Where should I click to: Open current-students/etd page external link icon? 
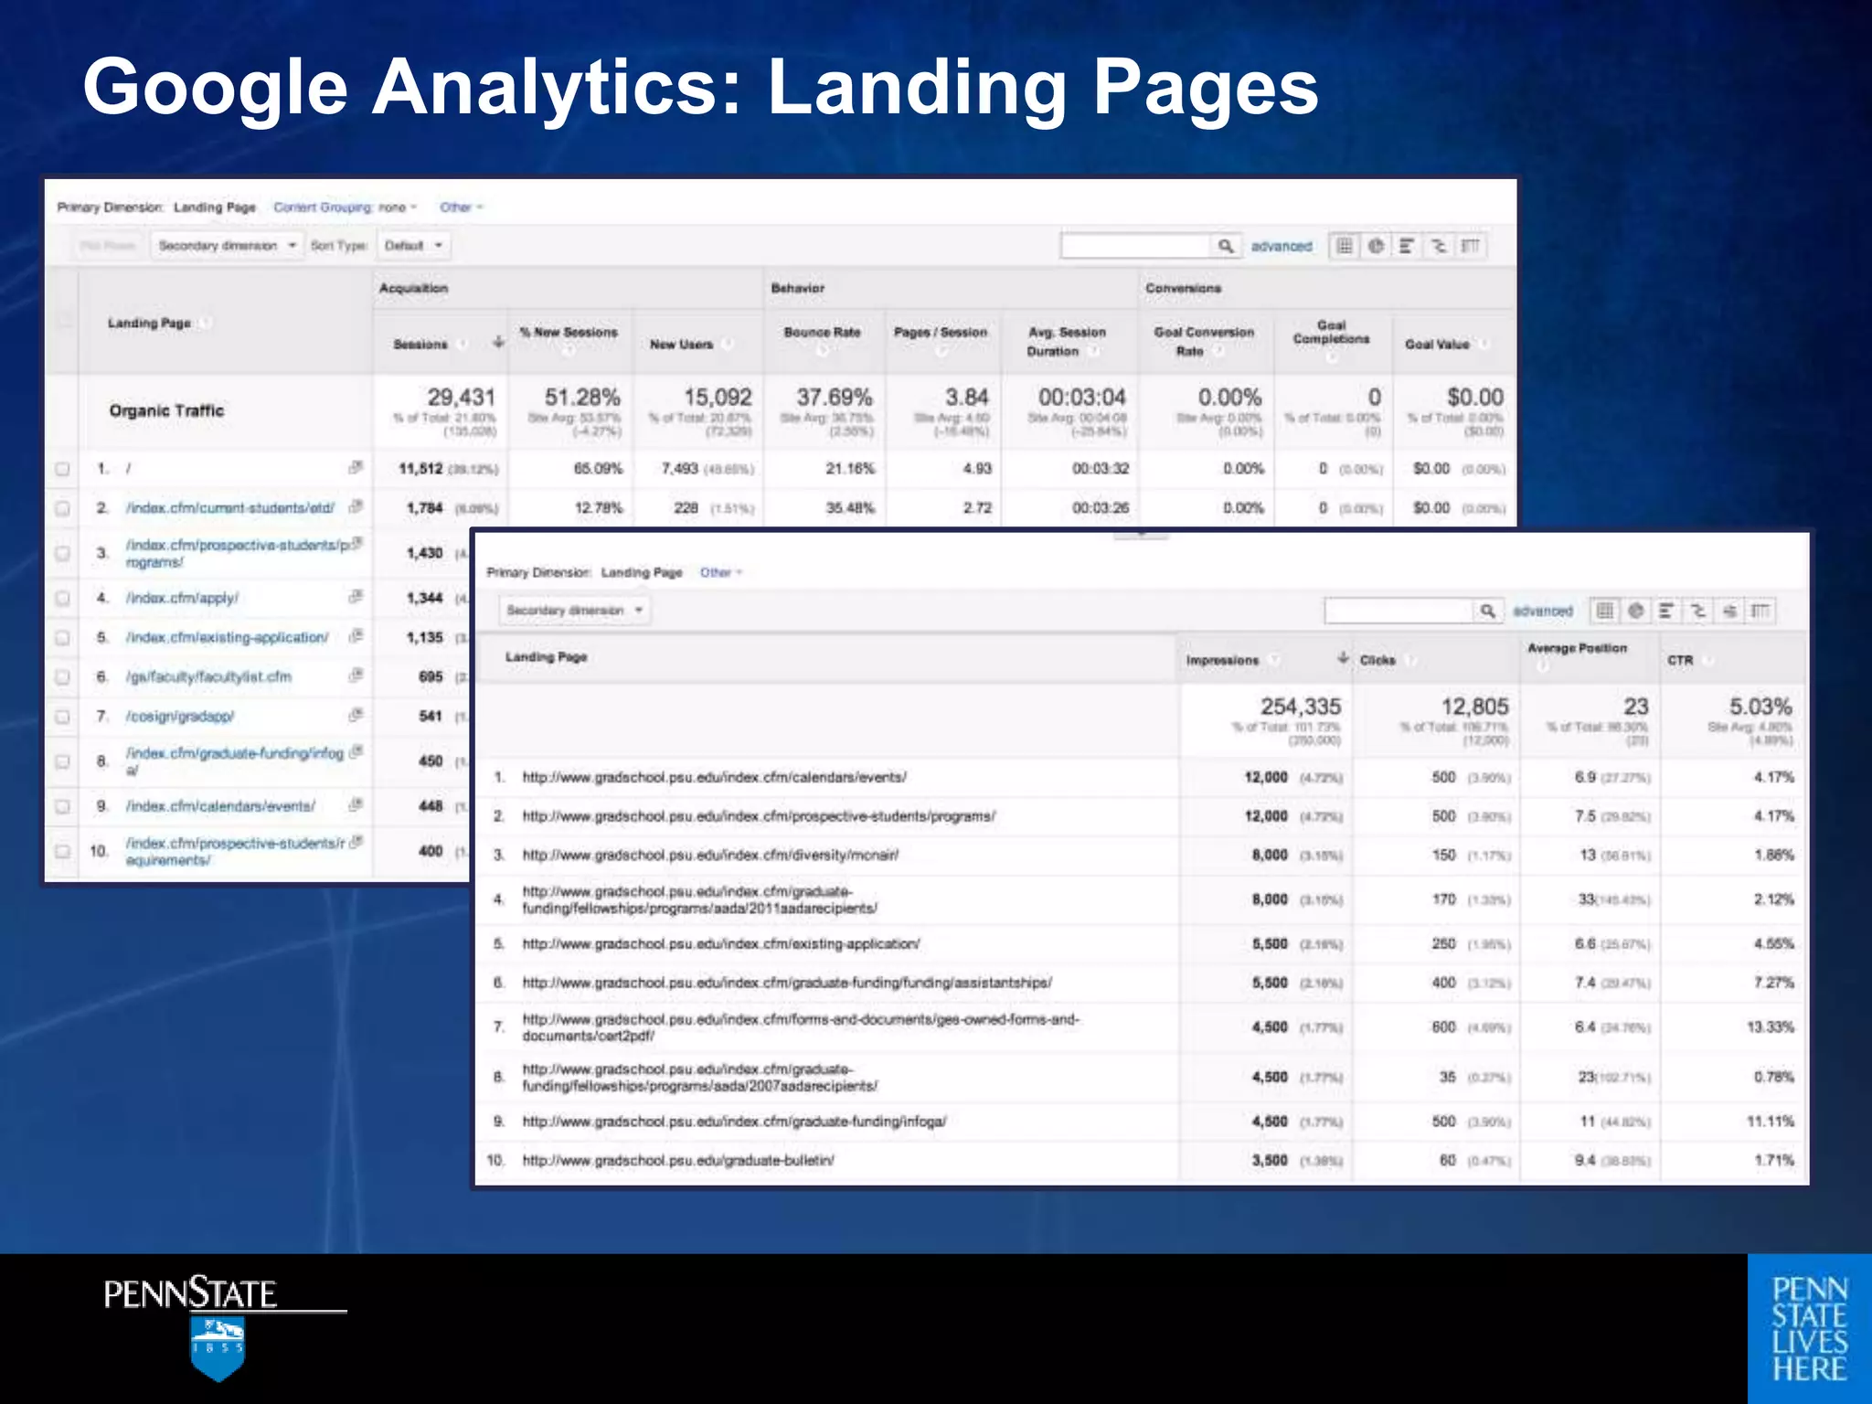(x=356, y=505)
